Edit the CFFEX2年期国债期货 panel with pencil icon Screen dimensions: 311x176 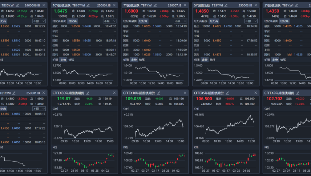[298, 93]
